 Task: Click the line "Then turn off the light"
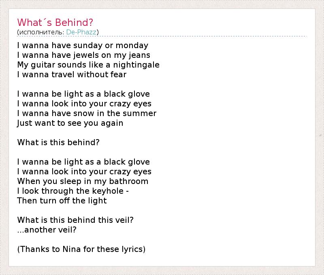(62, 201)
